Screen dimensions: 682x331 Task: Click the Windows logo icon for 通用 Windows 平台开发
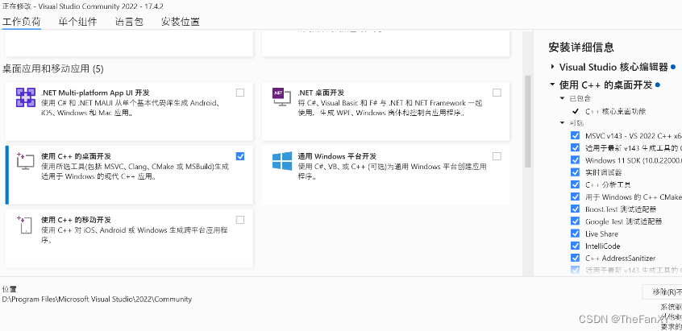coord(282,161)
